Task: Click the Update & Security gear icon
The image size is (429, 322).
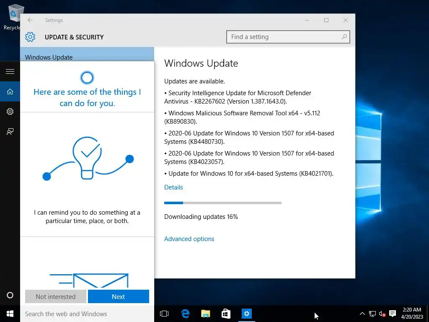Action: pyautogui.click(x=30, y=37)
